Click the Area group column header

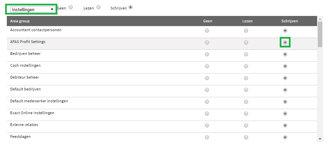[20, 21]
